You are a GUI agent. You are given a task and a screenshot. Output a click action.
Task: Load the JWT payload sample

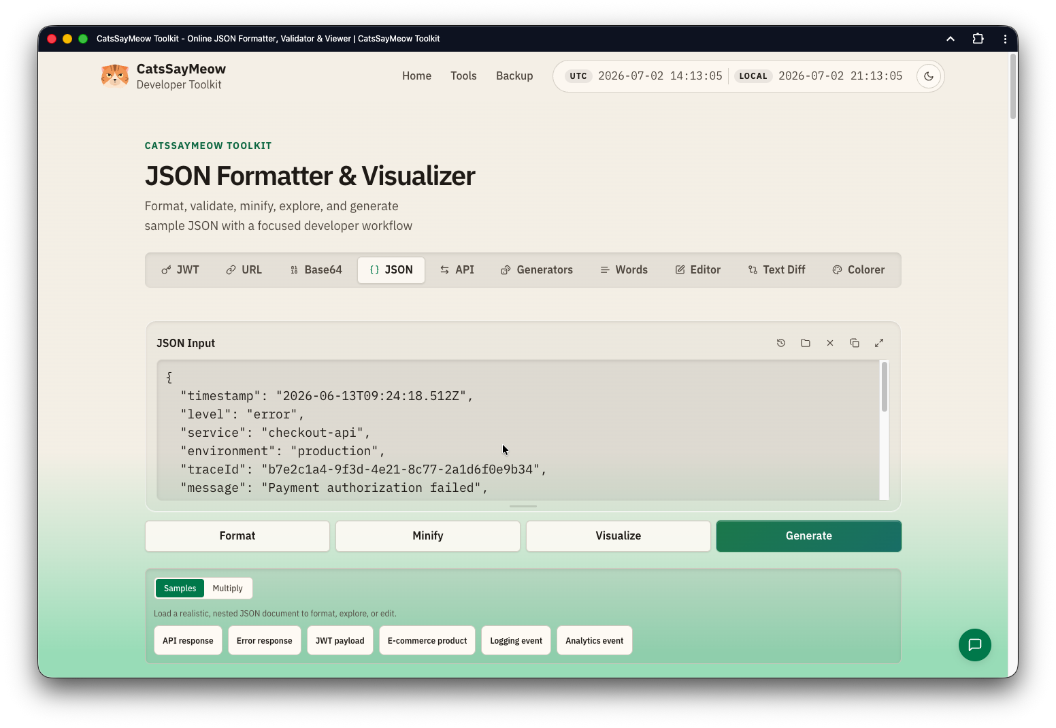click(340, 641)
